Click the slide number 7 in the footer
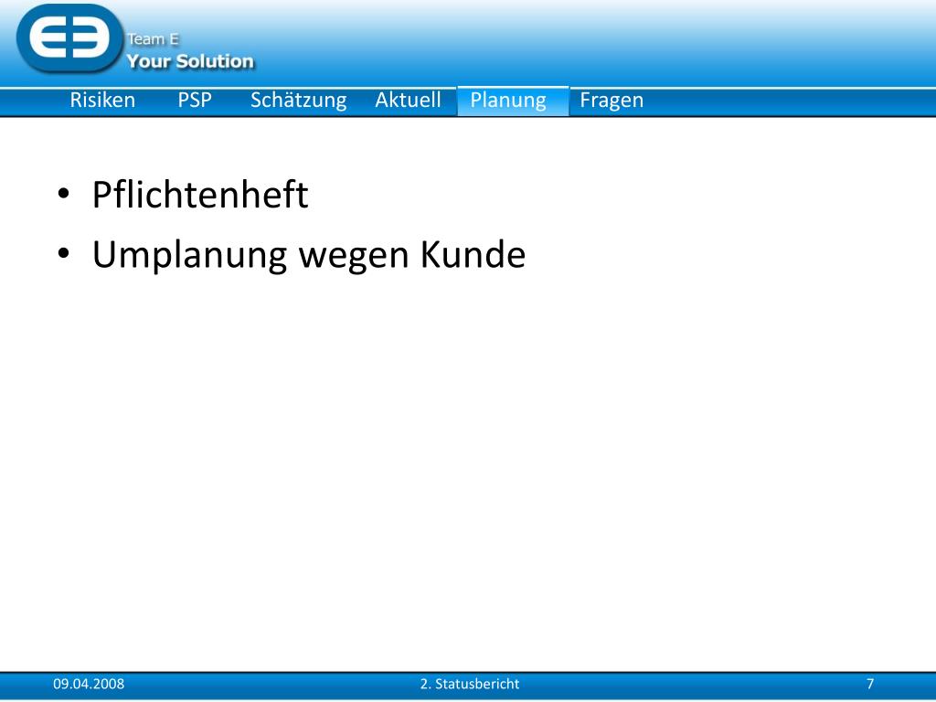Image resolution: width=936 pixels, height=702 pixels. (x=870, y=684)
